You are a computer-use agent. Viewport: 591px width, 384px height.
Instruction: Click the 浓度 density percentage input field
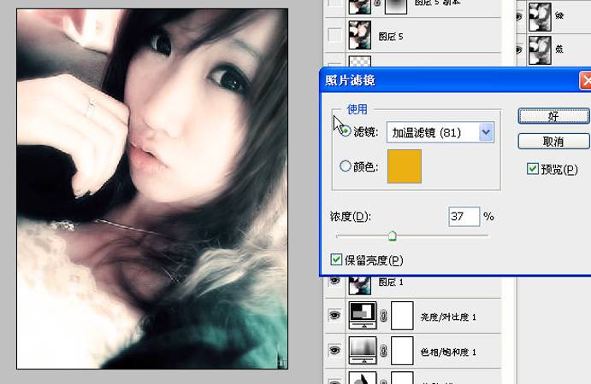pos(464,216)
